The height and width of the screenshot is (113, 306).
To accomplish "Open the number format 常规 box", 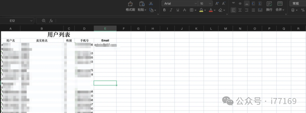I will (x=297, y=4).
